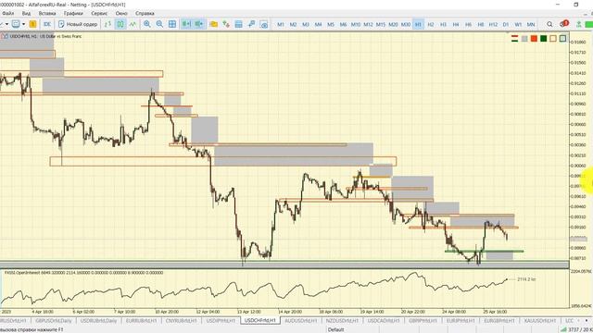Viewport: 593px width, 333px height.
Task: Open notifications with red badge
Action: pos(564,24)
